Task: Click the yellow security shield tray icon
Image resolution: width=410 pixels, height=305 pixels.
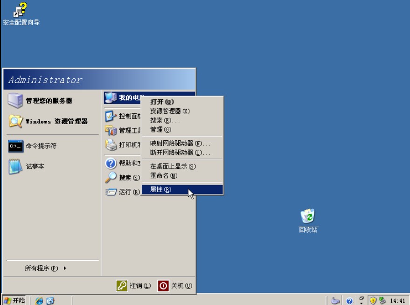Action: point(373,300)
